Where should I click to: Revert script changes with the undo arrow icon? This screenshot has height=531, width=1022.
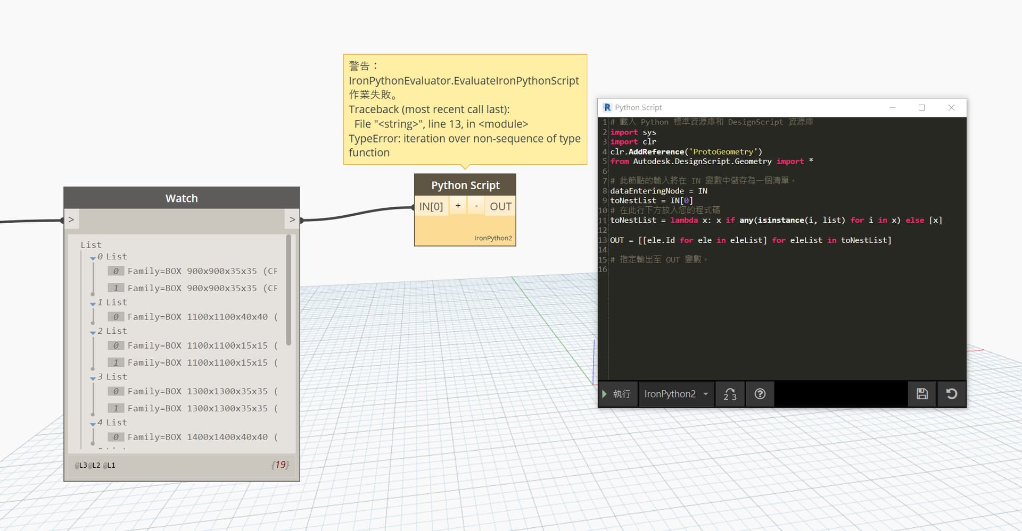click(951, 394)
